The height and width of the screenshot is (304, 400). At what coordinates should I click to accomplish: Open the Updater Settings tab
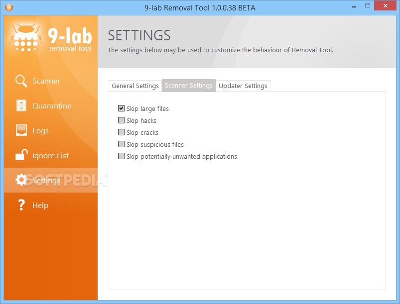pyautogui.click(x=243, y=86)
